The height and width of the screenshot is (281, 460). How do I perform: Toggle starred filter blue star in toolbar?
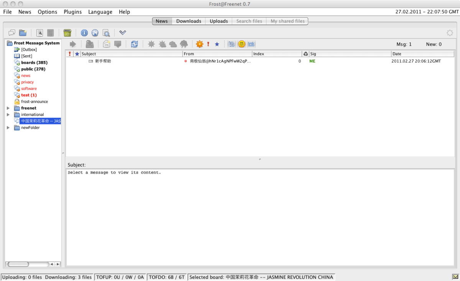[x=217, y=44]
